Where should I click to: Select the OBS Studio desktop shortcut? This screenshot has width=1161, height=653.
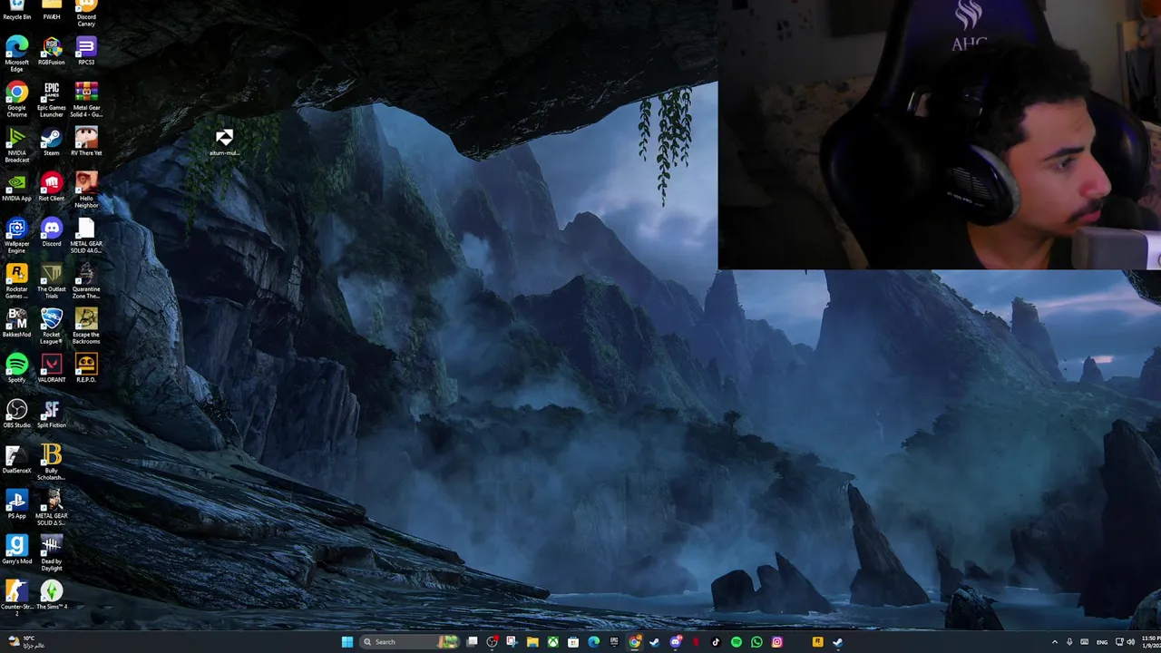[x=16, y=414]
